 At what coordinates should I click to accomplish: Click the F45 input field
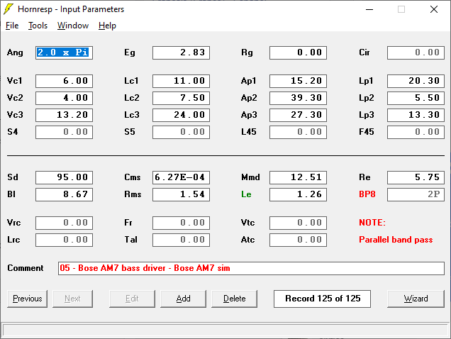416,132
